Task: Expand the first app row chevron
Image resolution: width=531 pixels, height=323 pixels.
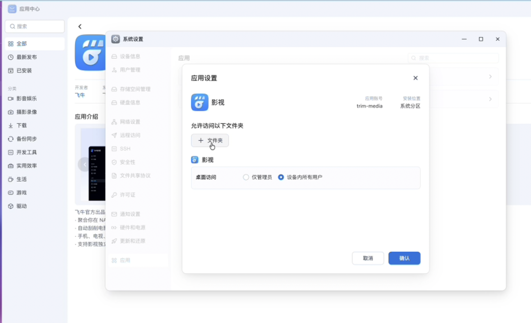Action: click(490, 77)
